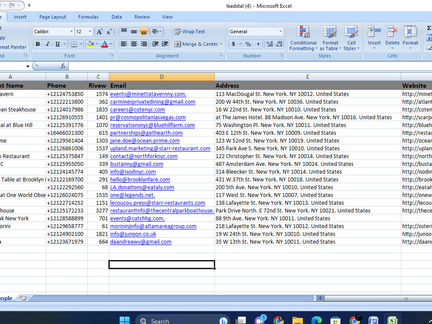Apply the Fill Color bucket

pos(90,44)
